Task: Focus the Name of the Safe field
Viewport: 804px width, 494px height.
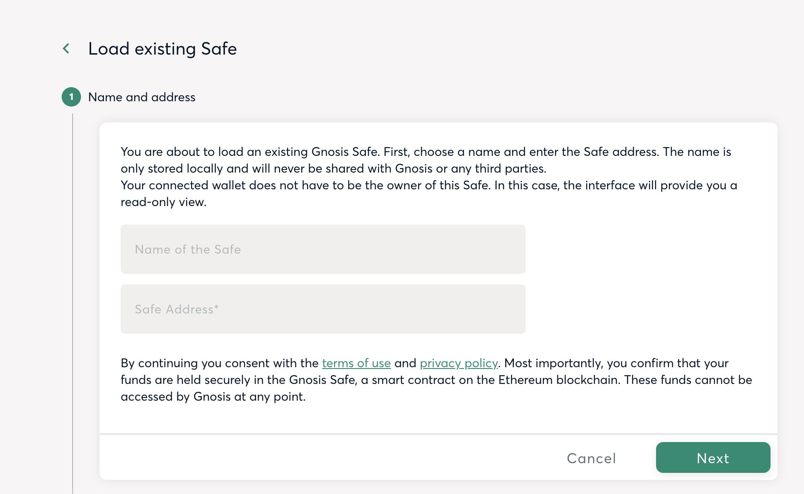Action: point(323,249)
